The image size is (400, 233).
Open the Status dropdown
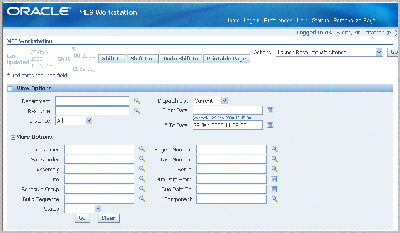click(x=83, y=209)
